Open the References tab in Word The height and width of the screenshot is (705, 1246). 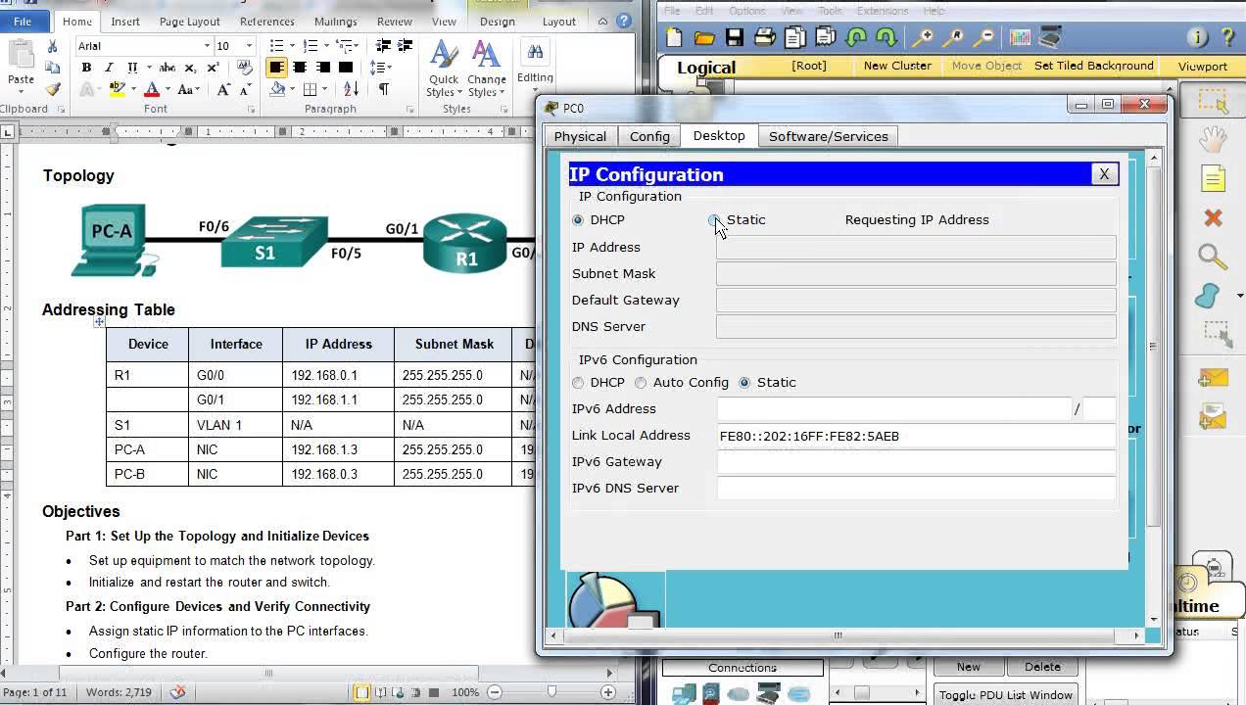pyautogui.click(x=266, y=22)
